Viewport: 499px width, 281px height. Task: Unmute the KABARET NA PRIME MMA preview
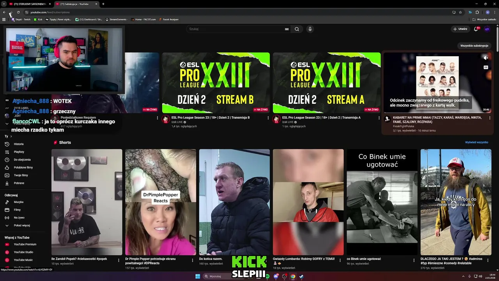tap(486, 58)
